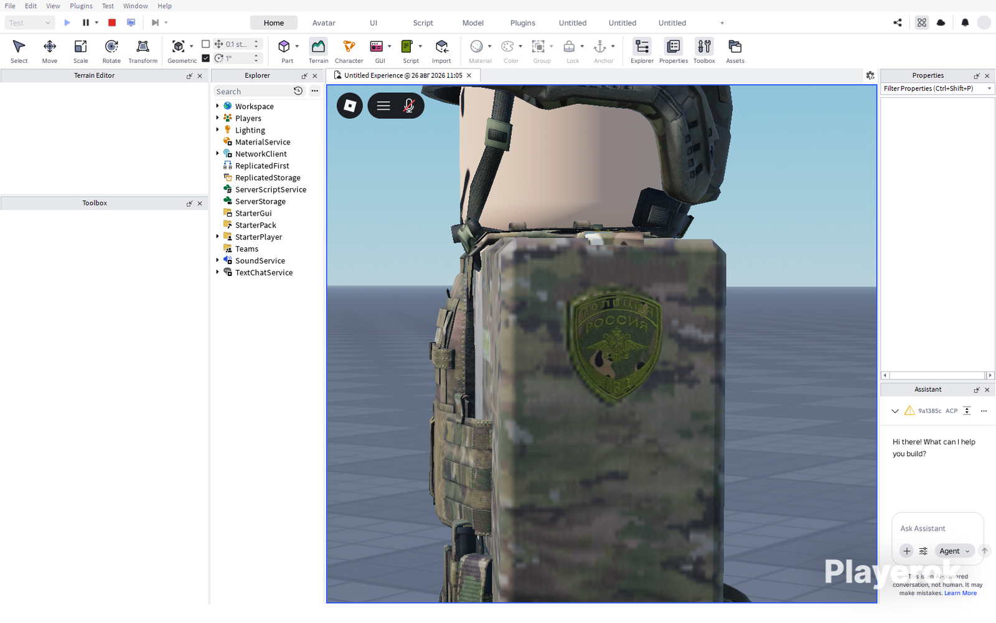The height and width of the screenshot is (623, 996).
Task: Close the Untitled Experience document tab
Action: coord(469,75)
